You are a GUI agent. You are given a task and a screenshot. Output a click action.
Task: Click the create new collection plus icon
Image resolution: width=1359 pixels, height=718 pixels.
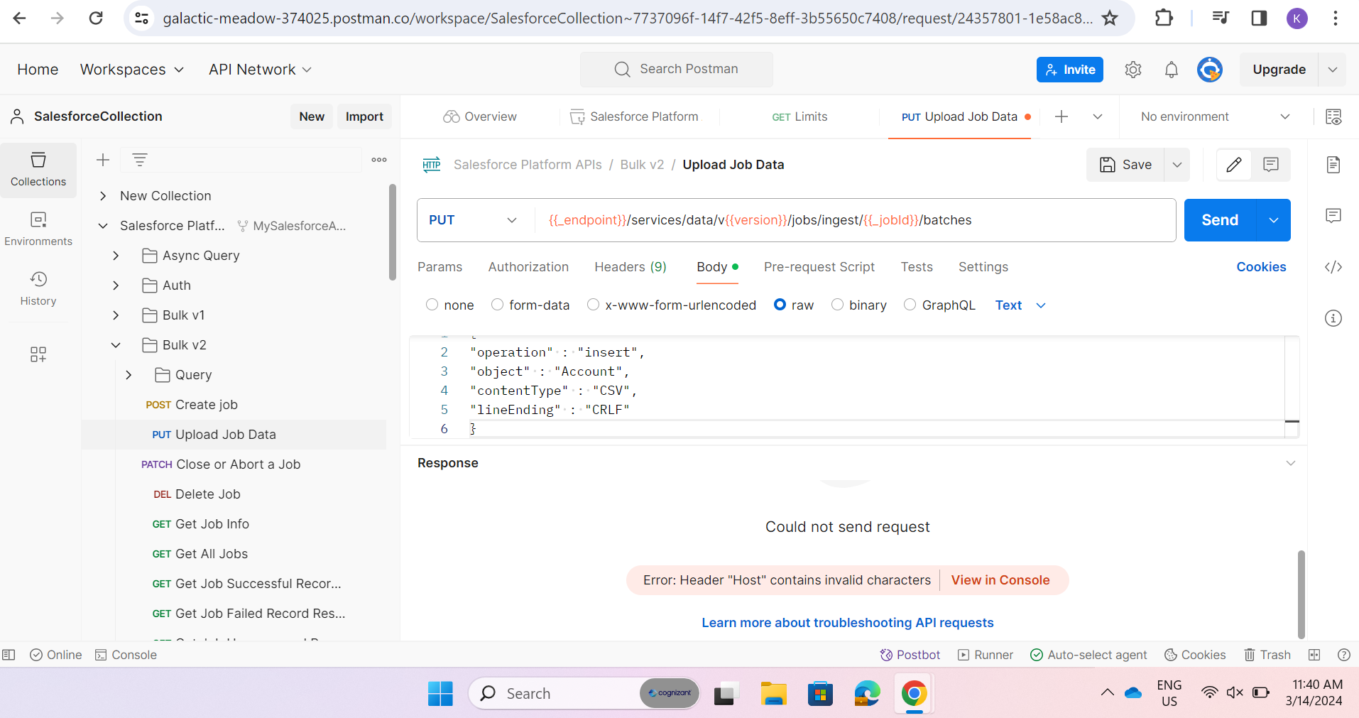[103, 160]
